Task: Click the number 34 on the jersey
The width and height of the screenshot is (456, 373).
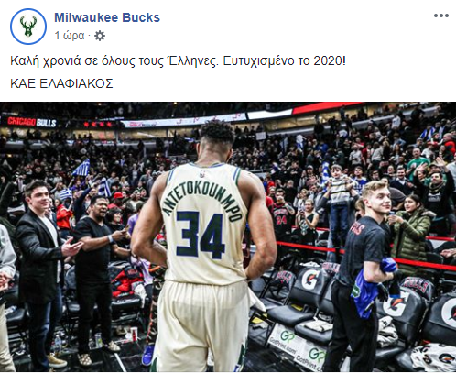Action: point(201,235)
